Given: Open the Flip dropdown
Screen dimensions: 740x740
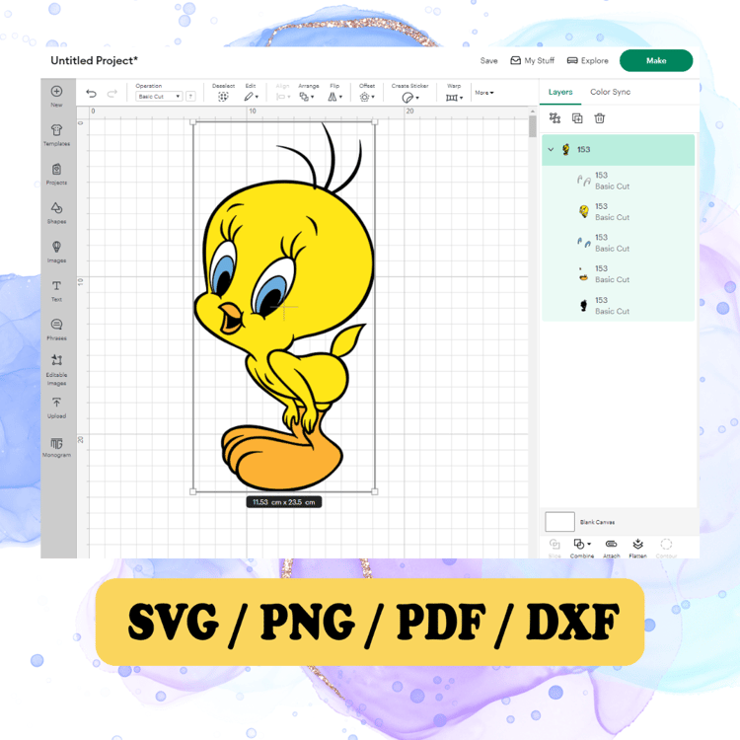Looking at the screenshot, I should click(335, 97).
